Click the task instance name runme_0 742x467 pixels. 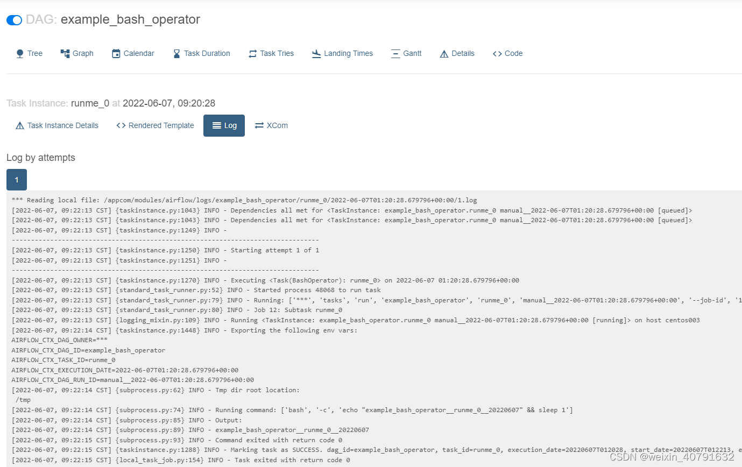90,103
